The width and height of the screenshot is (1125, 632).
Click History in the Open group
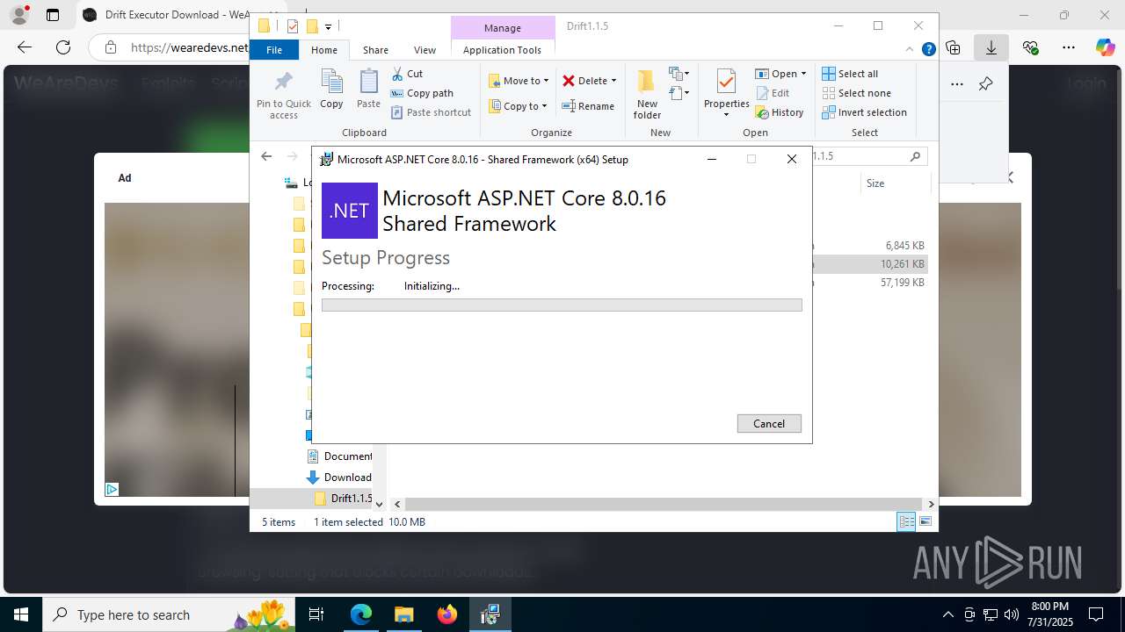click(780, 112)
